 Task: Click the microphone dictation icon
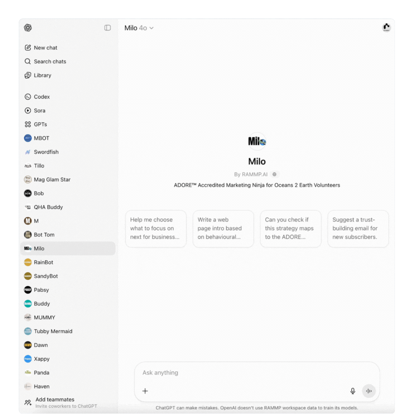pos(353,391)
